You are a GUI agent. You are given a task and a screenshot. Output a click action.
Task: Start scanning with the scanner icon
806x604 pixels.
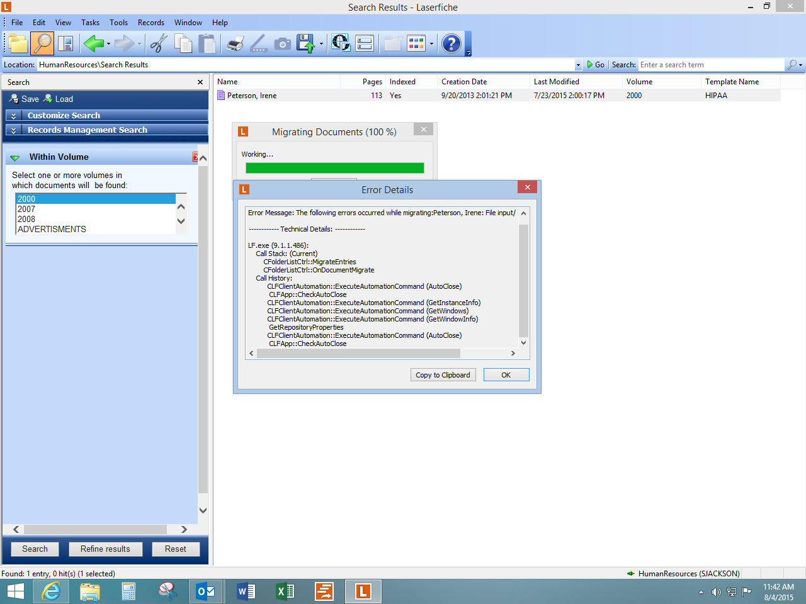(x=258, y=43)
